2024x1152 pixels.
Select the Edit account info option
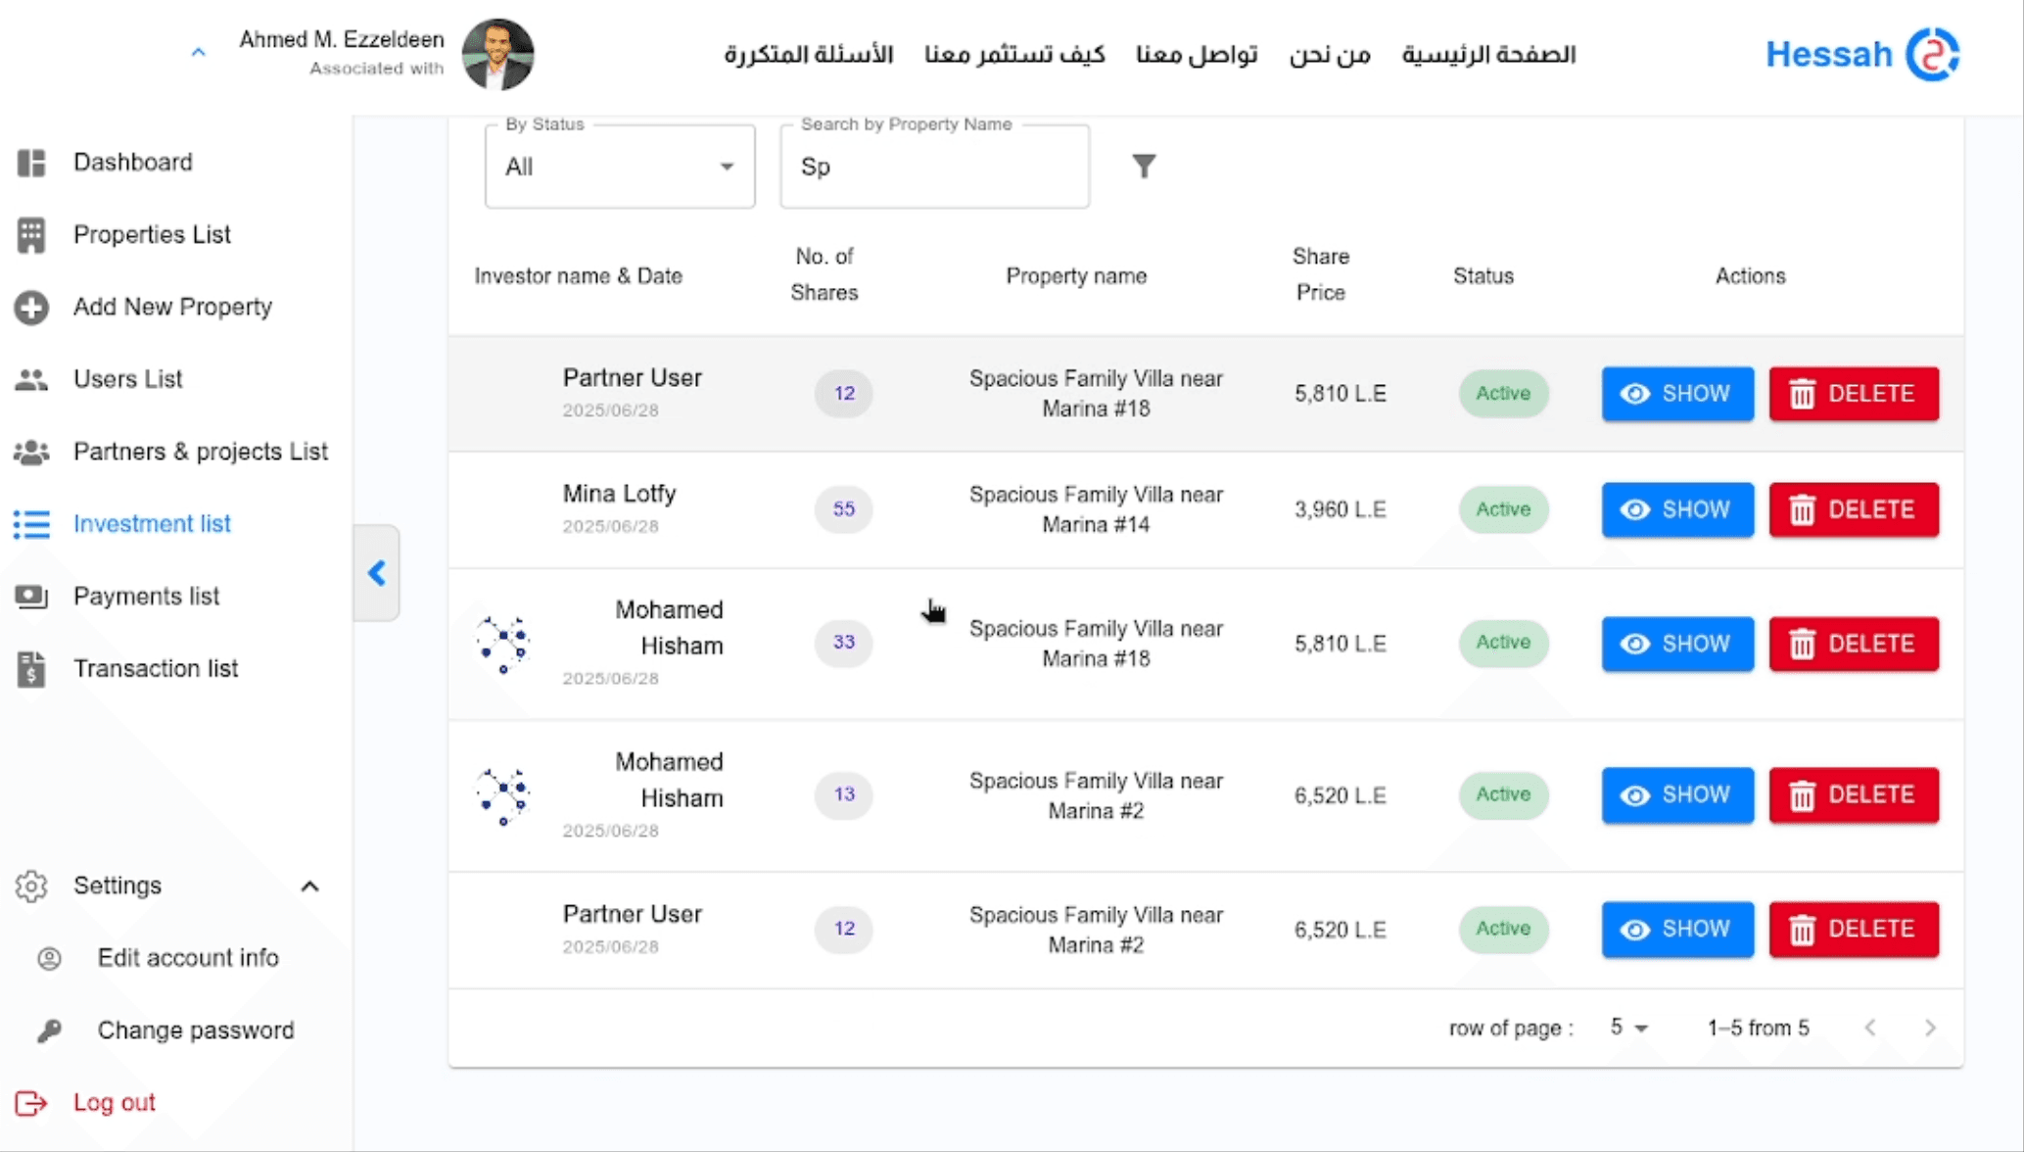pos(186,957)
